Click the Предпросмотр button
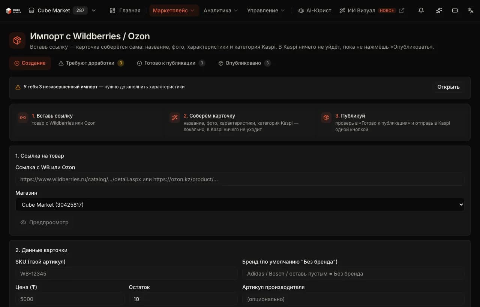 (x=44, y=222)
